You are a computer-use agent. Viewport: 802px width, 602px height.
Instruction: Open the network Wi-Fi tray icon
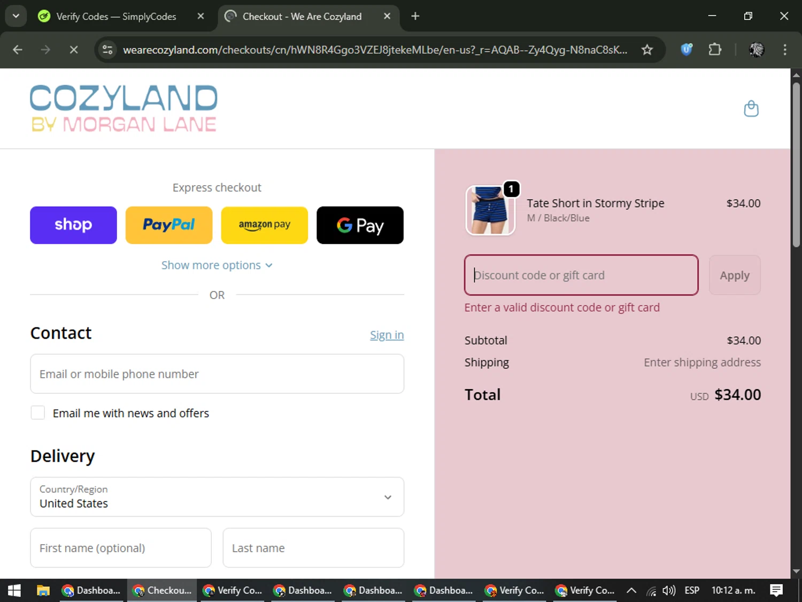(x=651, y=591)
